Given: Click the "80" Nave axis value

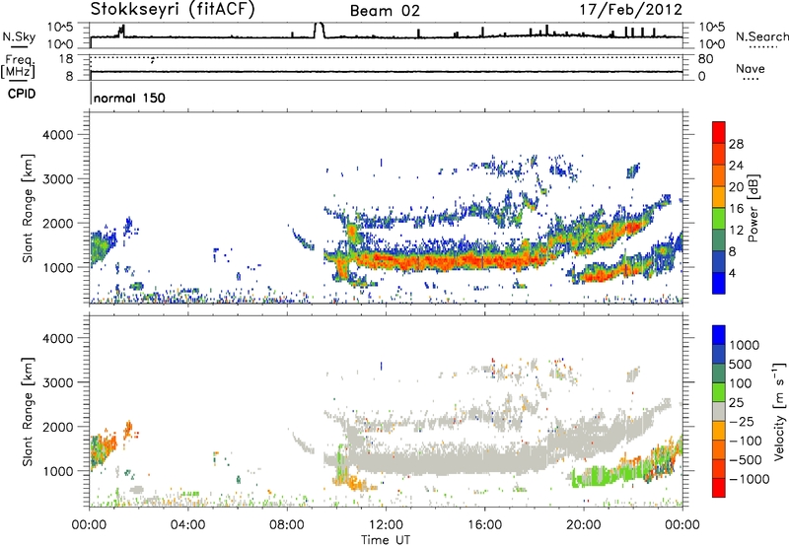Looking at the screenshot, I should click(x=705, y=59).
